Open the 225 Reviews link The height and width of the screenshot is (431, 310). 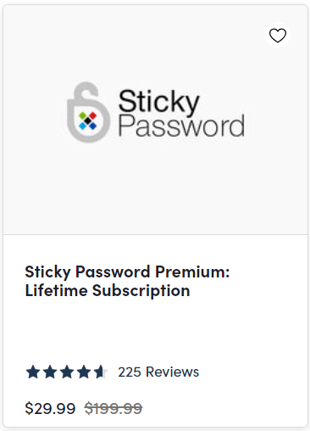coord(158,372)
